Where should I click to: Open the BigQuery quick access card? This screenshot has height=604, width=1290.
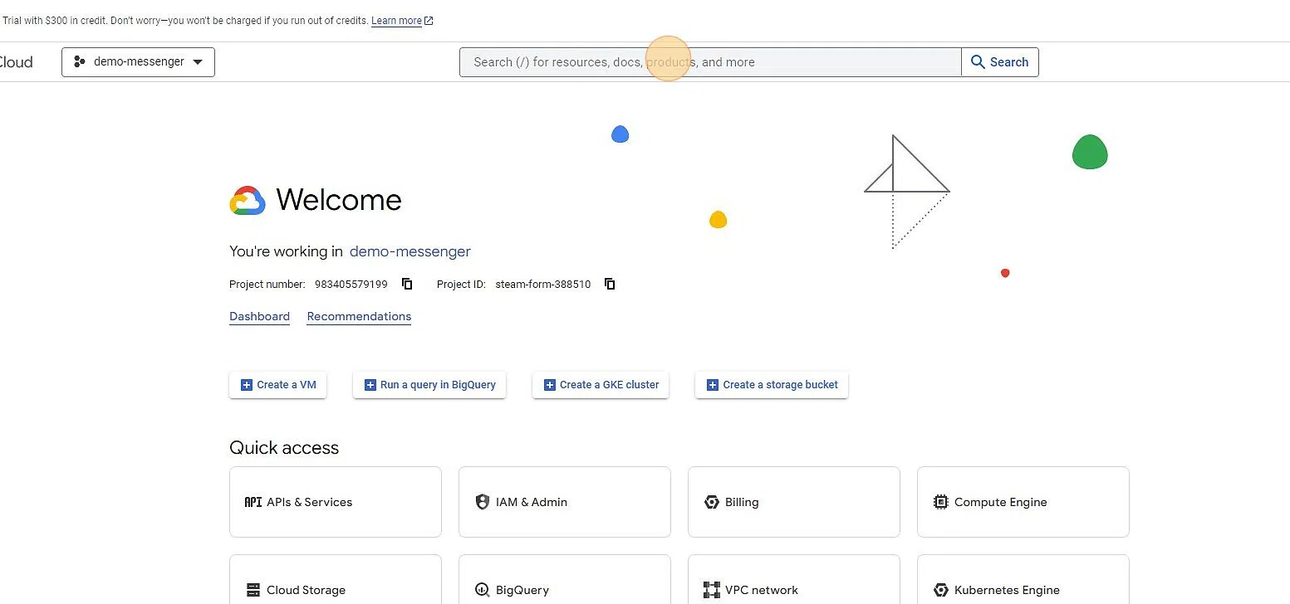[x=565, y=580]
